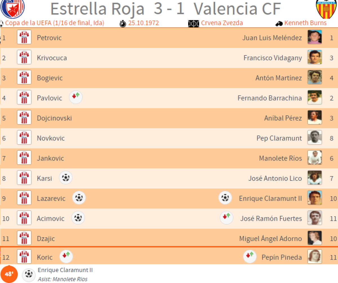Viewport: 338px width, 283px height.
Task: Open Francisco Vidagany's player name link
Action: [x=272, y=58]
